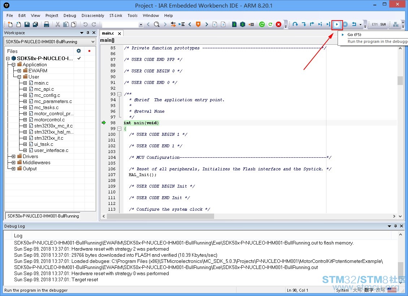Click the Step Over debug icon
The height and width of the screenshot is (296, 408).
point(295,24)
